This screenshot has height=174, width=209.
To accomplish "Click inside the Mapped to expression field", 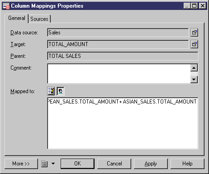I will (123, 123).
